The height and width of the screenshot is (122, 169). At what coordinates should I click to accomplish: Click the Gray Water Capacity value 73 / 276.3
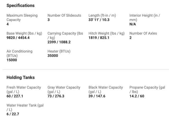pos(56,96)
